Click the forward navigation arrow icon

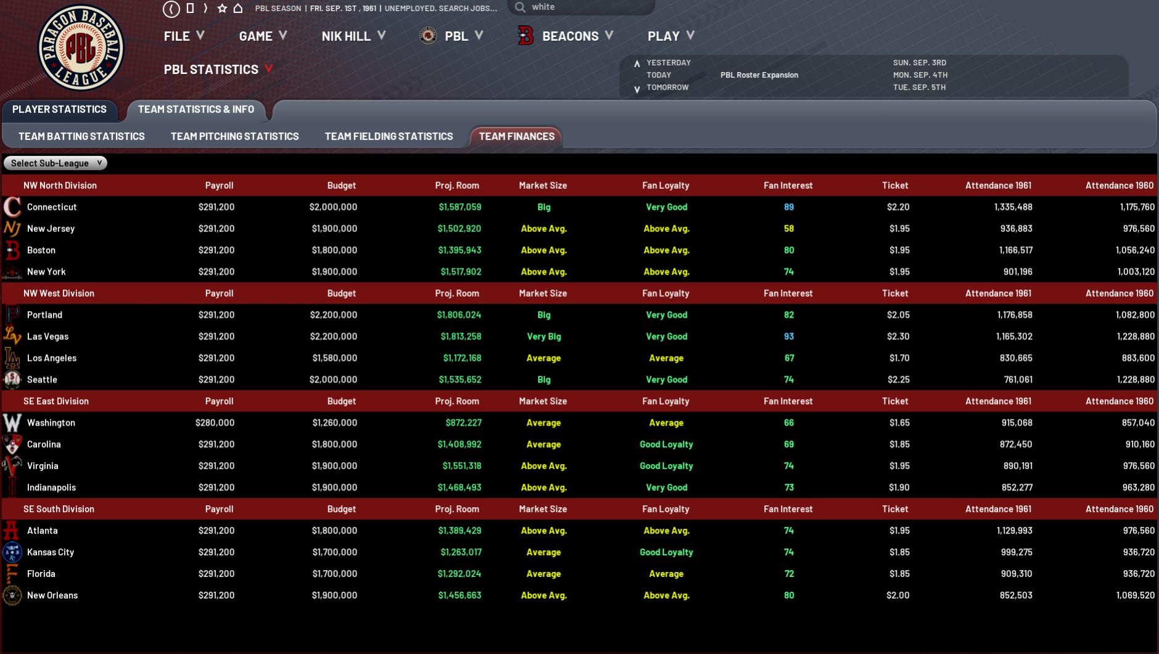(x=205, y=9)
